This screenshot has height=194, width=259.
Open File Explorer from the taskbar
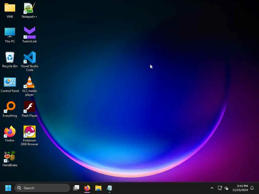pyautogui.click(x=98, y=188)
